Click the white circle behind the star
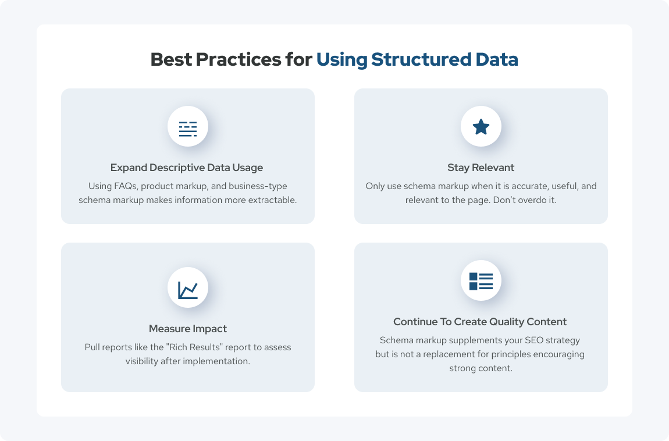The width and height of the screenshot is (669, 441). (x=481, y=126)
